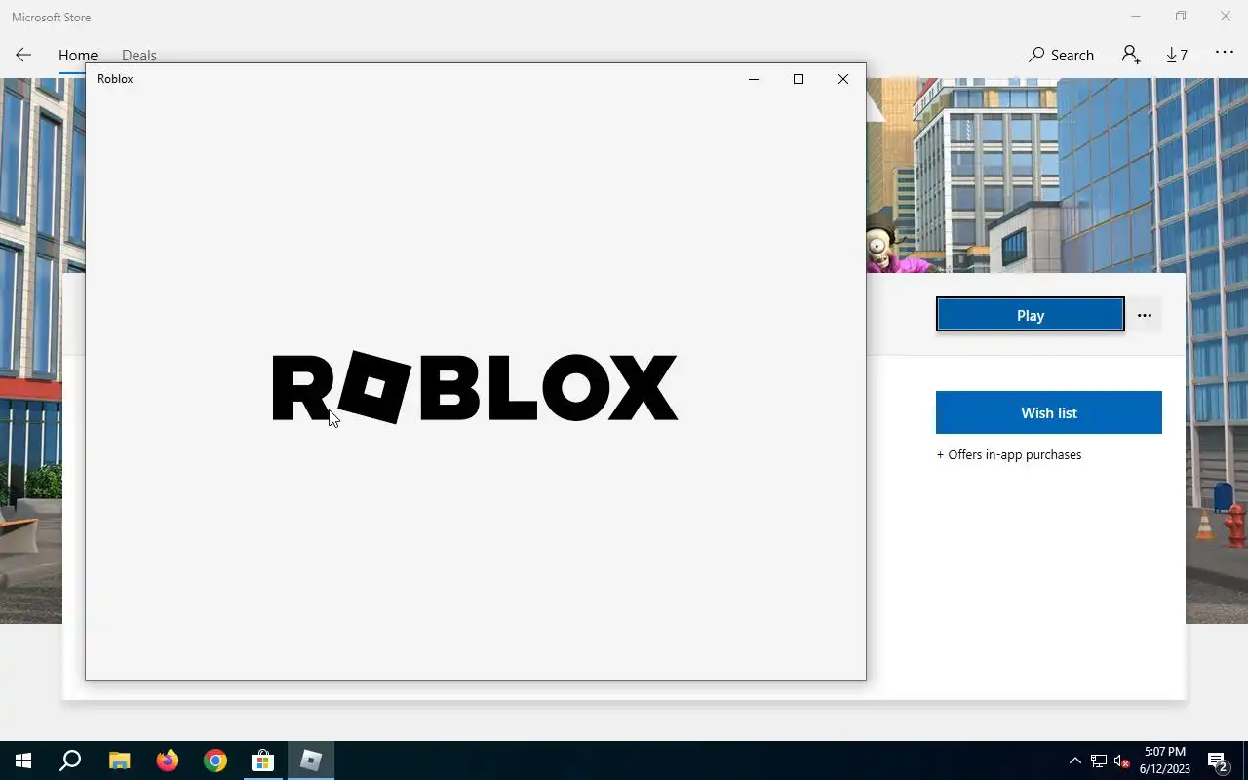Show downloads and updates (7)
Viewport: 1248px width, 780px height.
1177,56
